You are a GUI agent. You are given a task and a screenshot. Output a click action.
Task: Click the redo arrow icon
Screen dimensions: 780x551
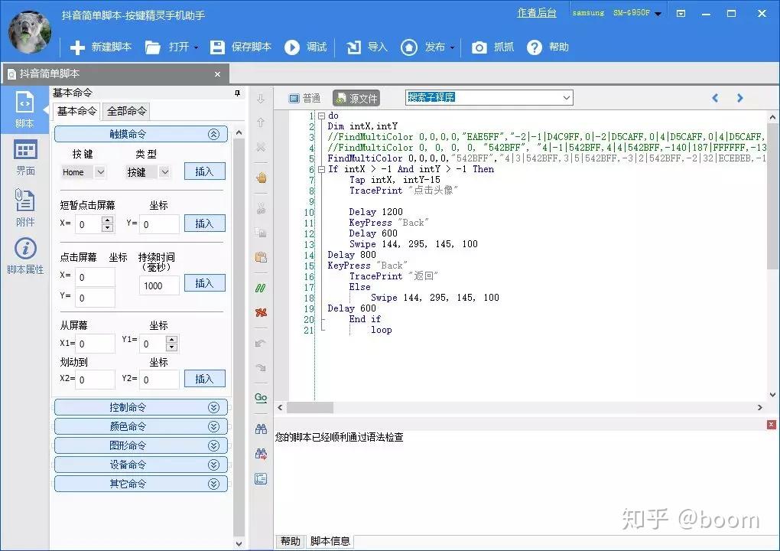coord(261,368)
